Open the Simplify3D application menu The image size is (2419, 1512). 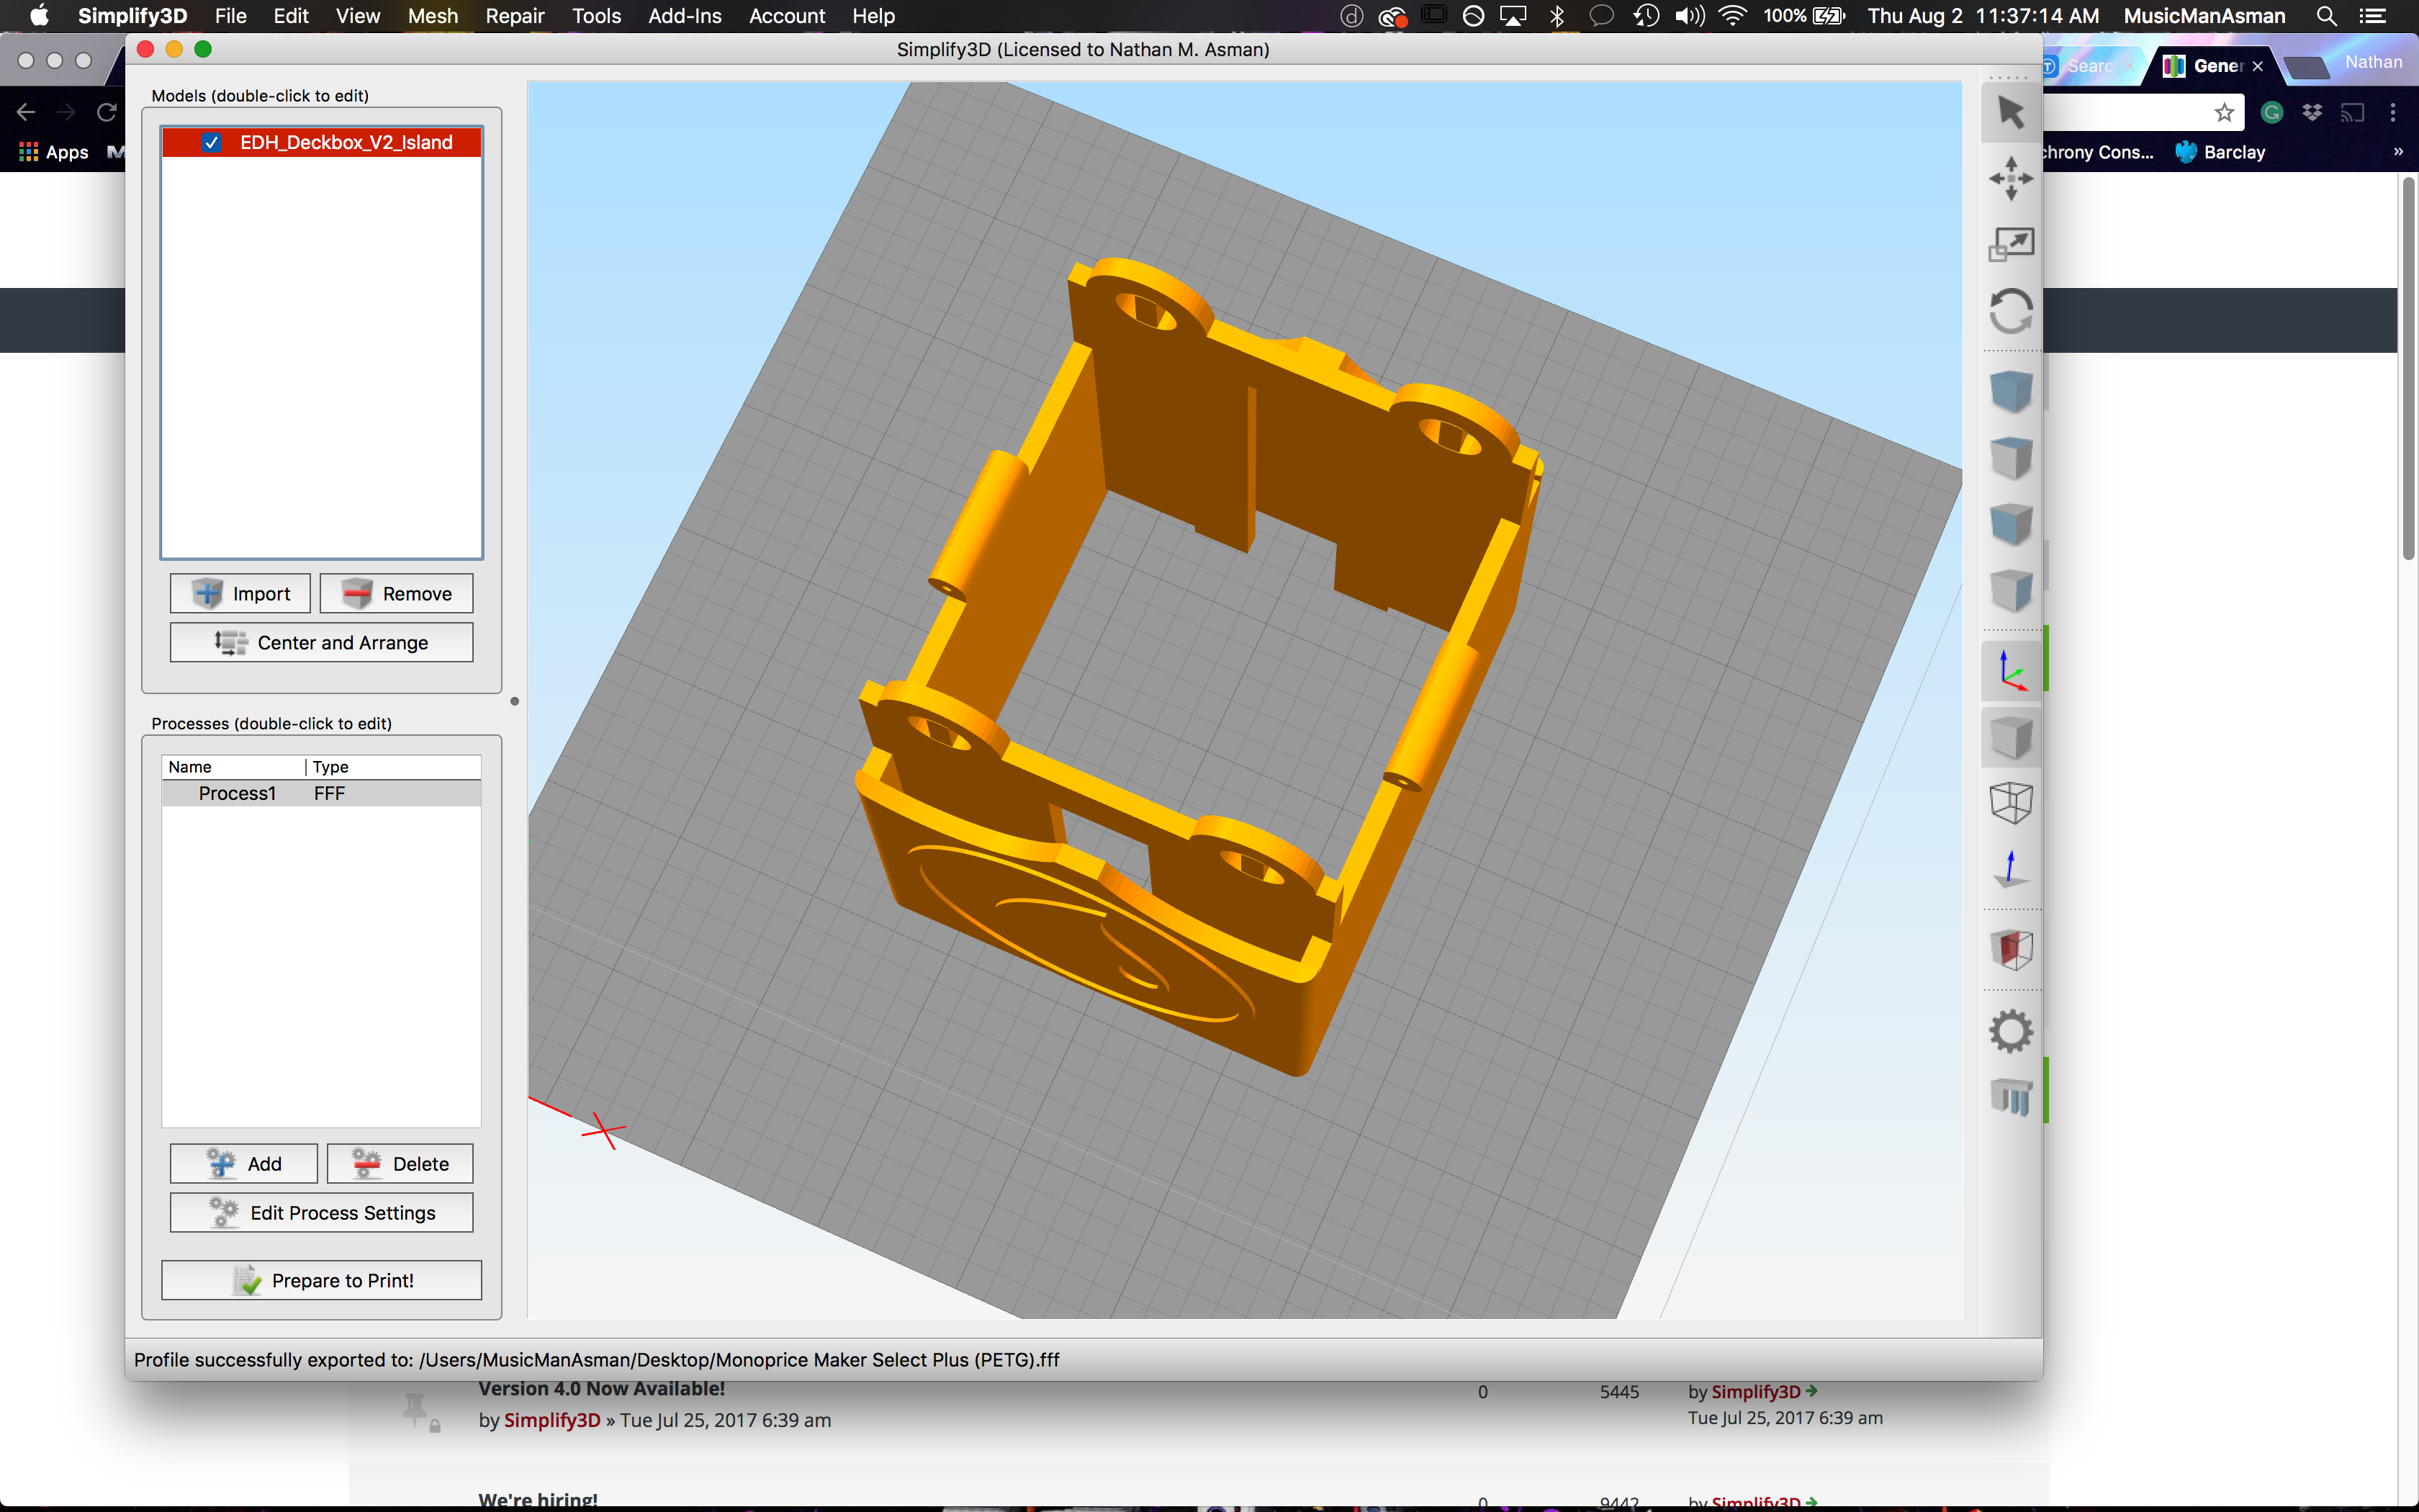point(132,16)
